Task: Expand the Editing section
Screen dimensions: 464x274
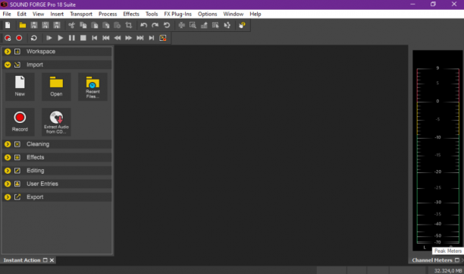Action: click(8, 171)
